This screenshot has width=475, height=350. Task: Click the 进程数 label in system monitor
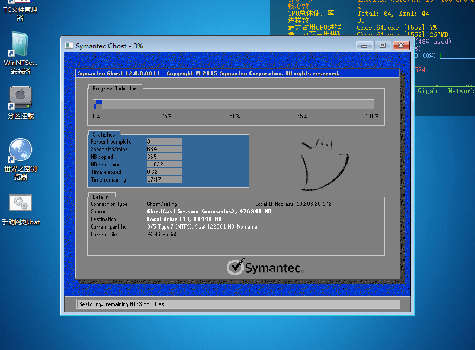pyautogui.click(x=298, y=20)
